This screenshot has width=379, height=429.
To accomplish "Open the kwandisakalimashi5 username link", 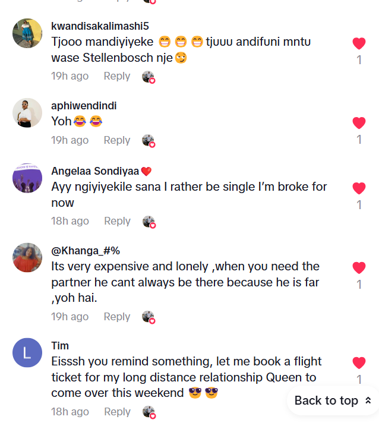I will [100, 26].
